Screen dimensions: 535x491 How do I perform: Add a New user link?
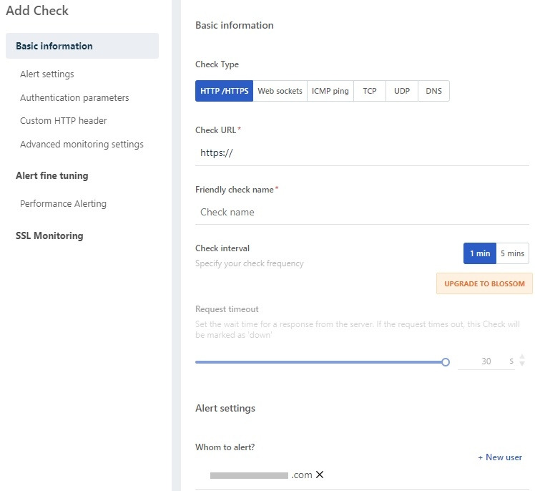[x=500, y=457]
